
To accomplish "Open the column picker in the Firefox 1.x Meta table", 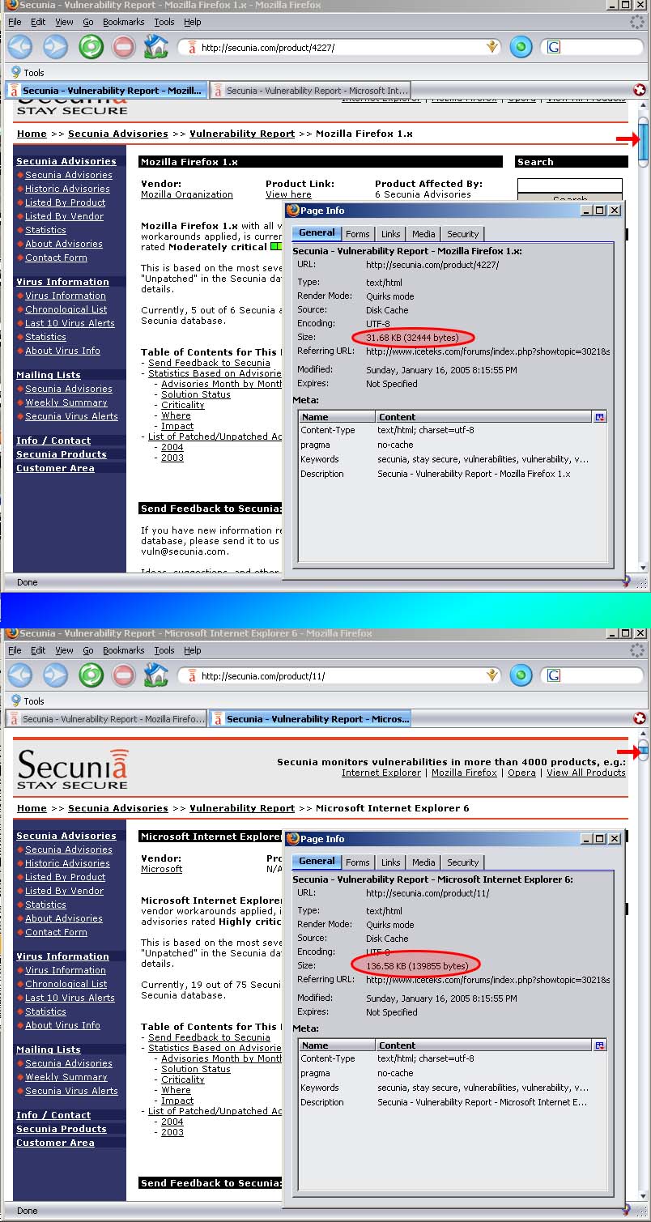I will 600,416.
